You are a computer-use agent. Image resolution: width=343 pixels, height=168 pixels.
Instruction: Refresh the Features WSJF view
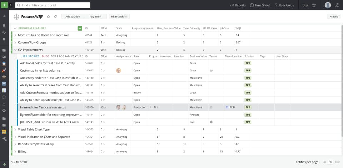tap(56, 16)
